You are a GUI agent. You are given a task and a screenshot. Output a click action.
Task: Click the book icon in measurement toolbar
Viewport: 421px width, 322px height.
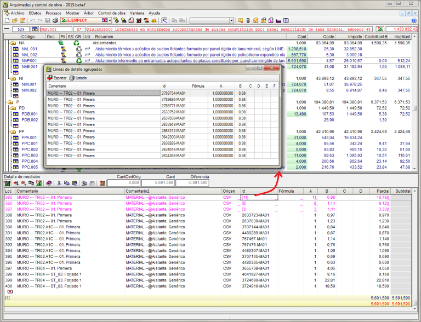49,183
